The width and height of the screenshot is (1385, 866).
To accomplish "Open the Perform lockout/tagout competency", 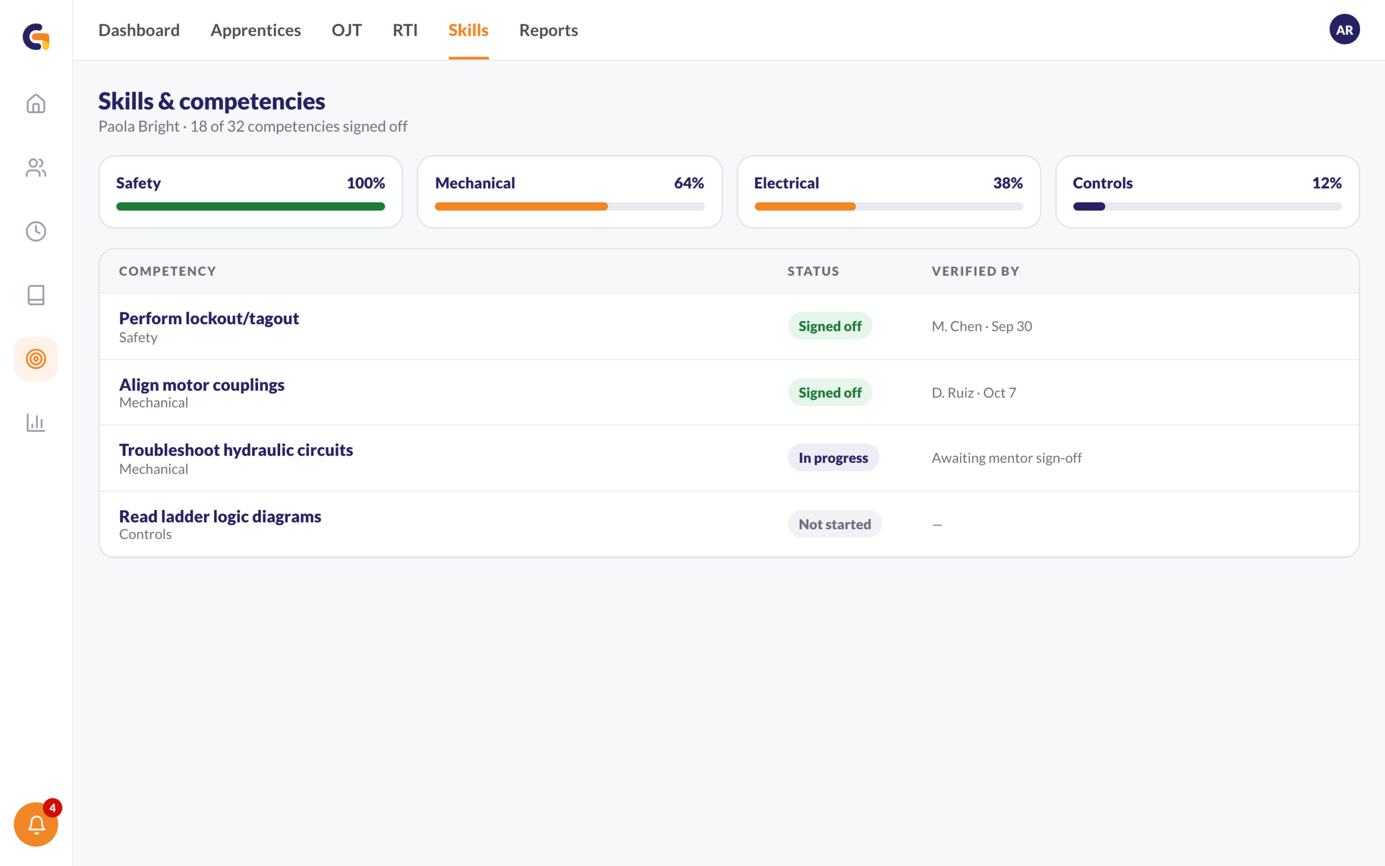I will coord(209,318).
